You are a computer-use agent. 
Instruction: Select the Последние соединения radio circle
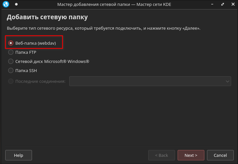[x=11, y=81]
